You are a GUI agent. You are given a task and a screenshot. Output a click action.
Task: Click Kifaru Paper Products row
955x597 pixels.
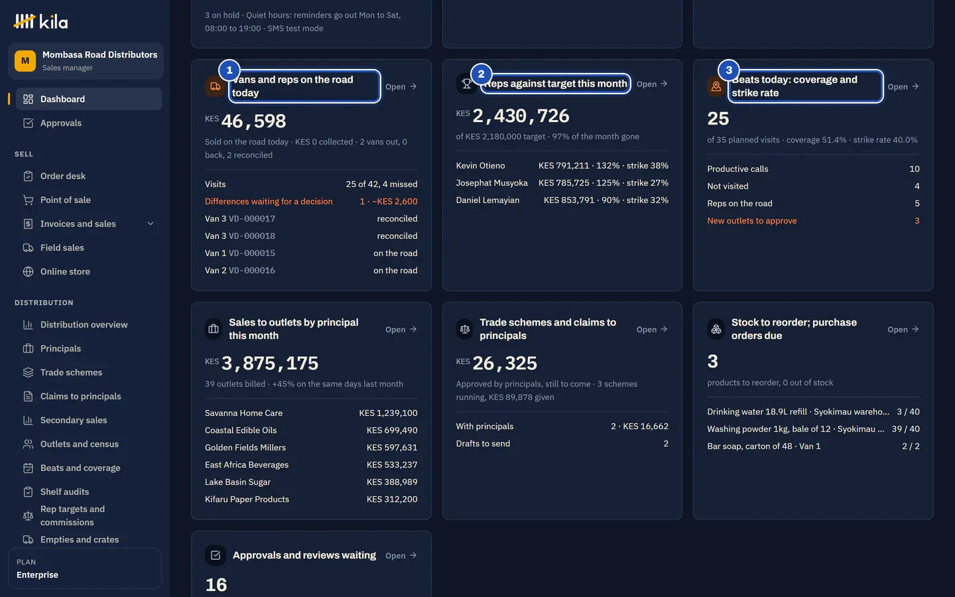pyautogui.click(x=311, y=499)
